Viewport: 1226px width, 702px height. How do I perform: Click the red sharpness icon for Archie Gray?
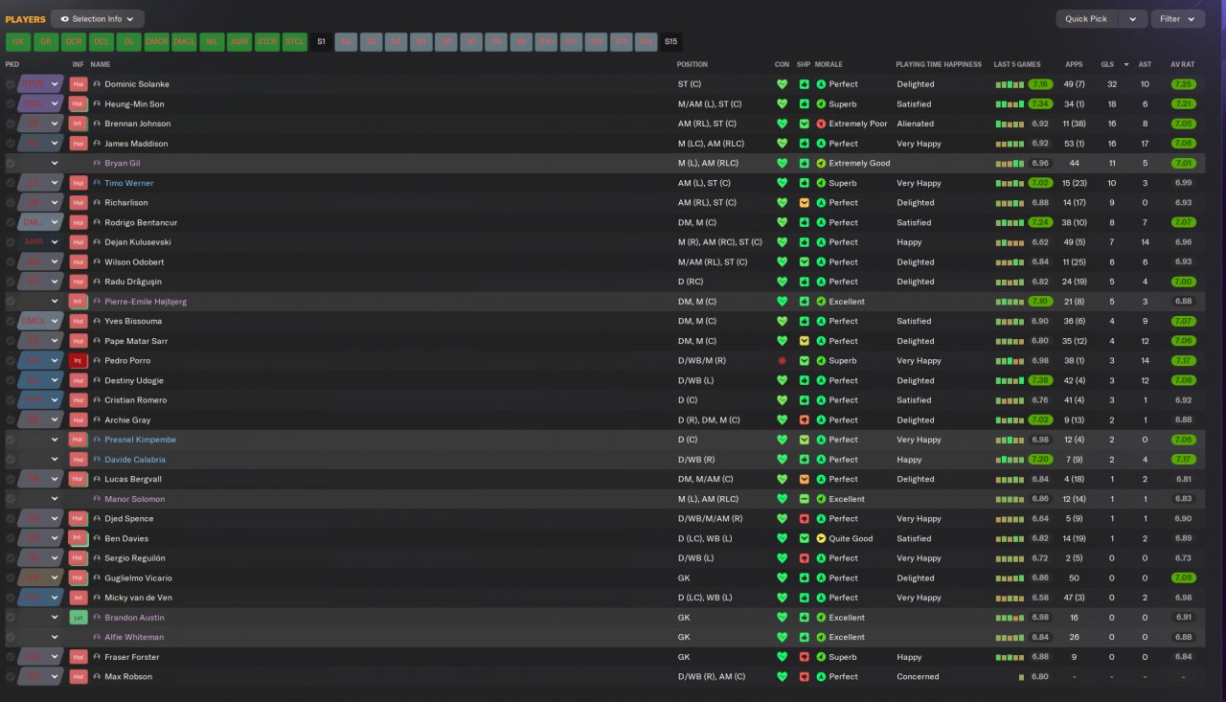click(x=804, y=420)
